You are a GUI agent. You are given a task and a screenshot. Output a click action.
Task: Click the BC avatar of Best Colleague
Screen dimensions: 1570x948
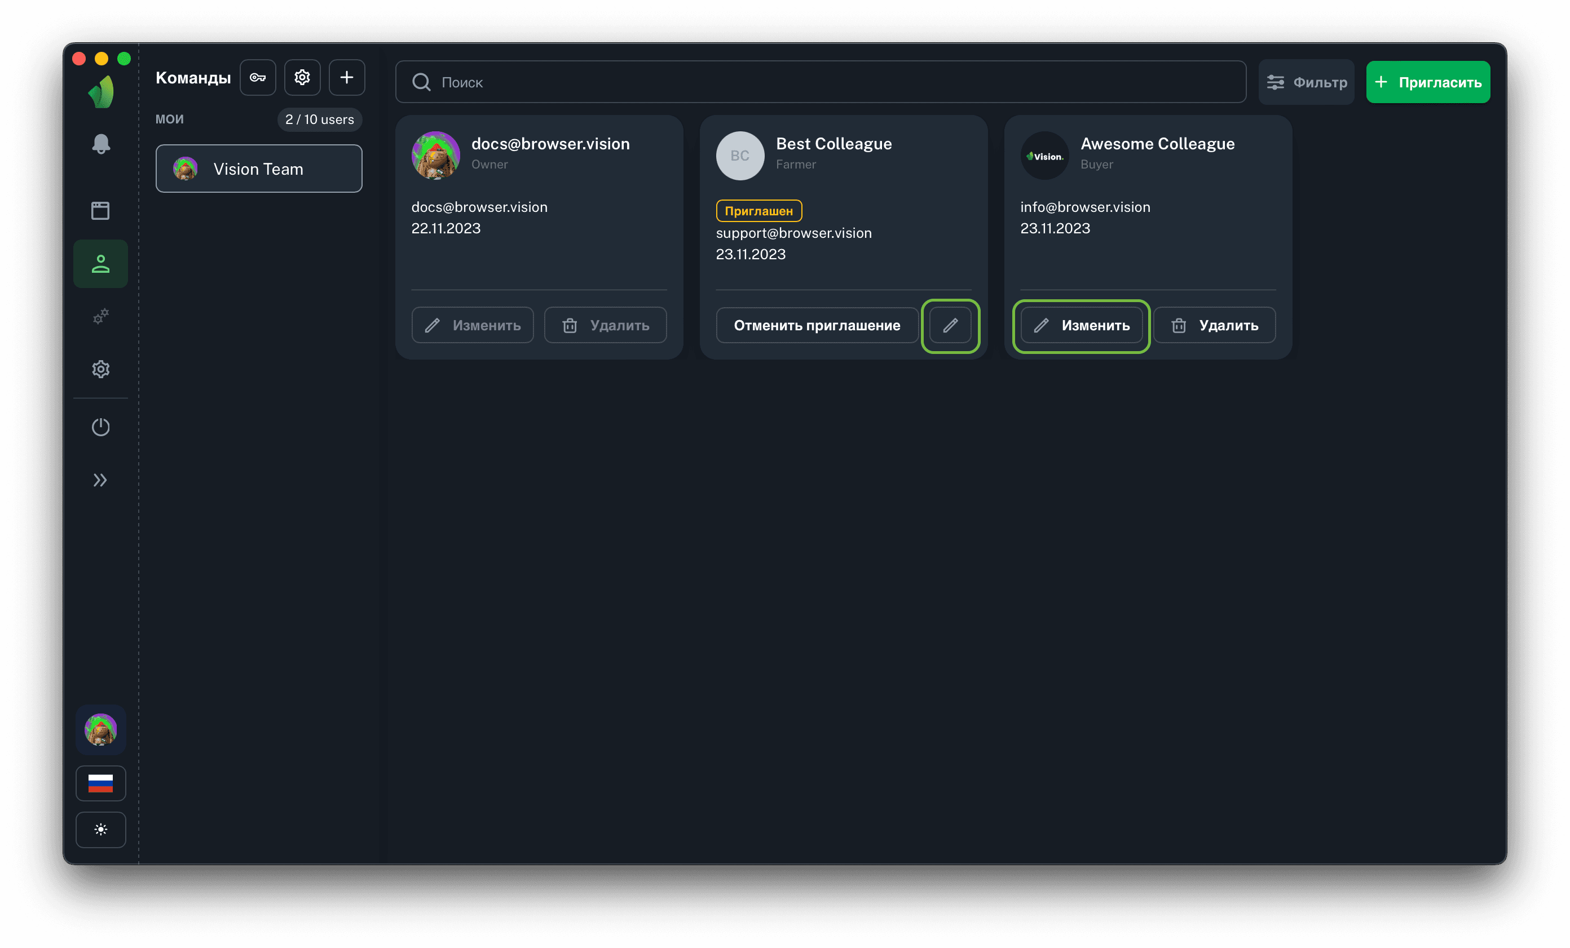coord(740,156)
